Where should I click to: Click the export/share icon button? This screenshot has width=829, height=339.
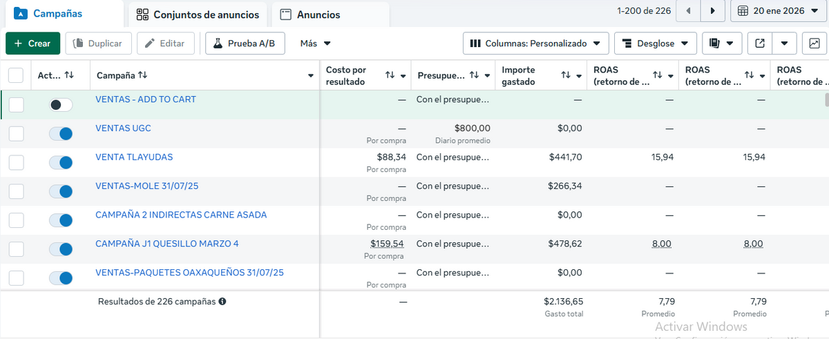pos(760,43)
